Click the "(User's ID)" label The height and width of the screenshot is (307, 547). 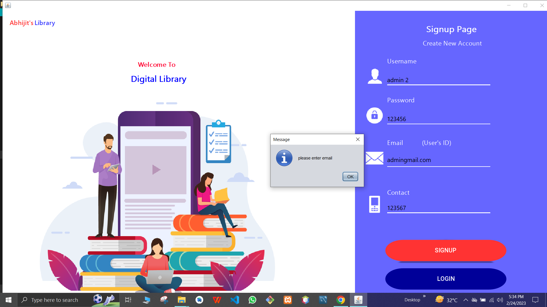coord(436,143)
